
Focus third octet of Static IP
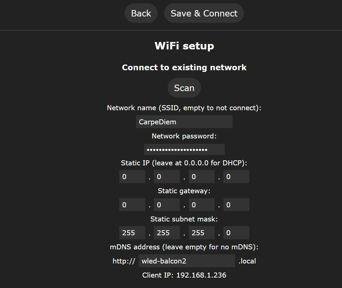coord(202,177)
